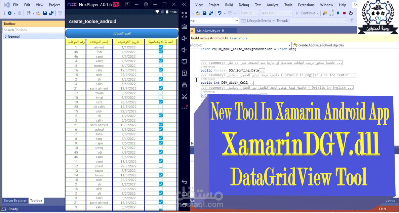Check the empty box in sami's row 11
The height and width of the screenshot is (213, 399).
coord(160,161)
